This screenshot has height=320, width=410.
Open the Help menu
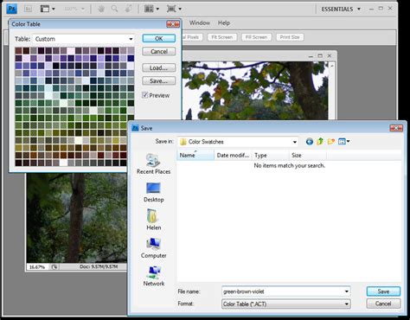click(x=224, y=22)
